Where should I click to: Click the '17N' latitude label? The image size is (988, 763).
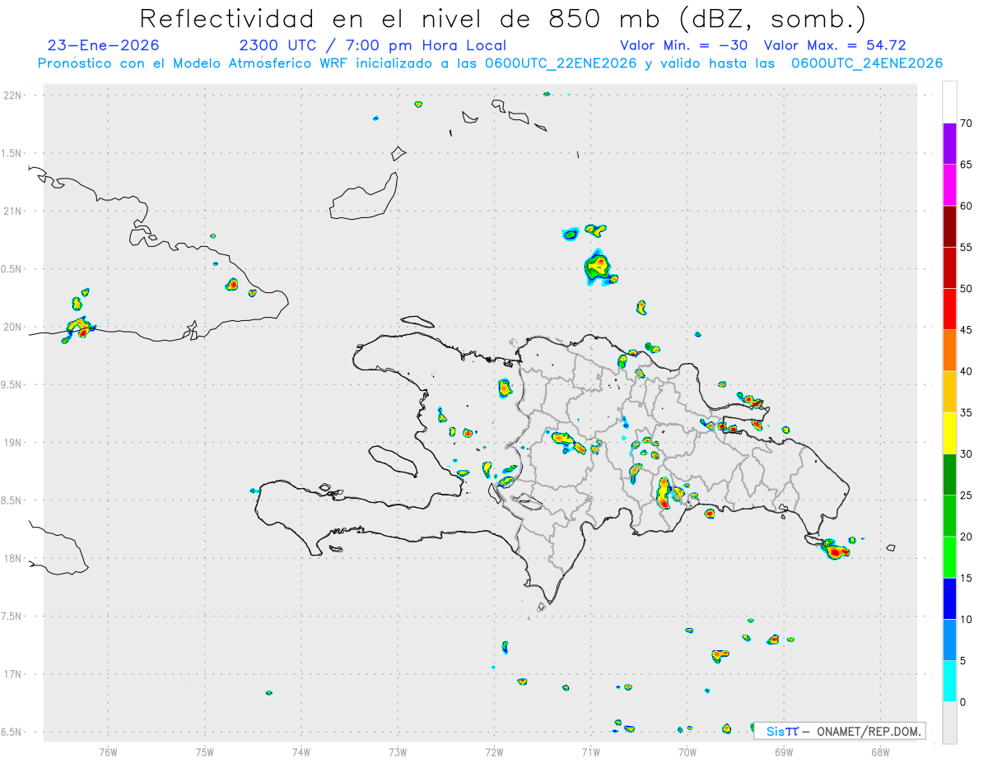point(14,674)
